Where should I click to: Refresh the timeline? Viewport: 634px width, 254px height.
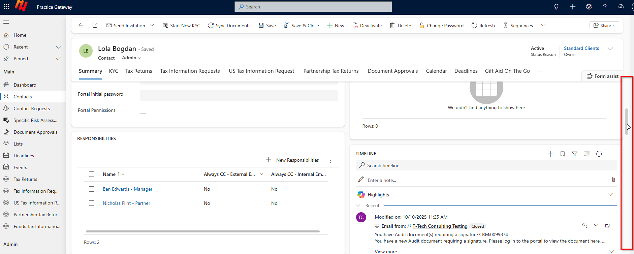[599, 154]
